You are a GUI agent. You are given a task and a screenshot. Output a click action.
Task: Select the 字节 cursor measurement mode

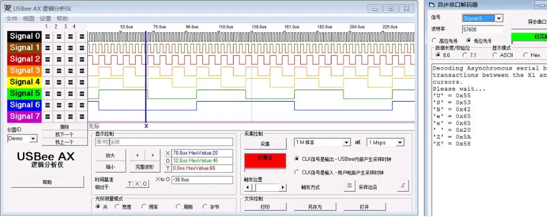205,207
